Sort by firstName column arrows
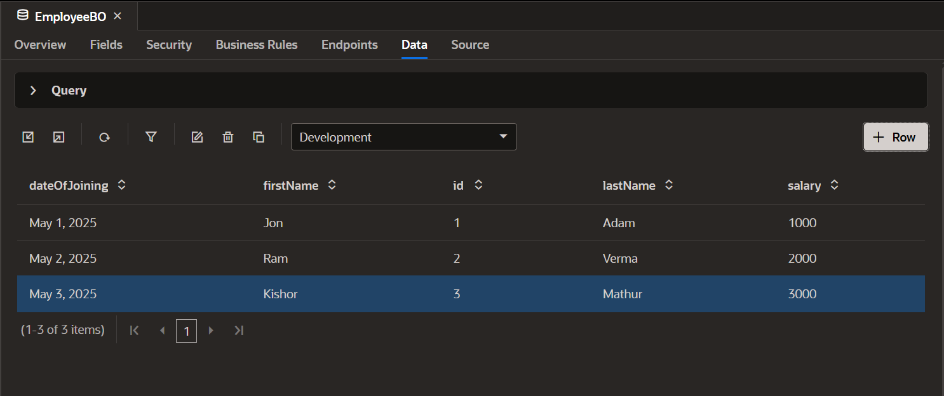Viewport: 944px width, 396px height. [332, 185]
